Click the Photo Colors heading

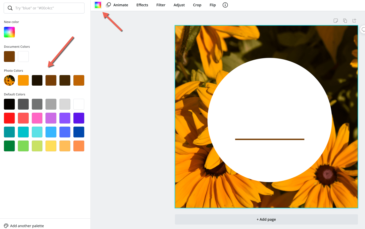[13, 71]
